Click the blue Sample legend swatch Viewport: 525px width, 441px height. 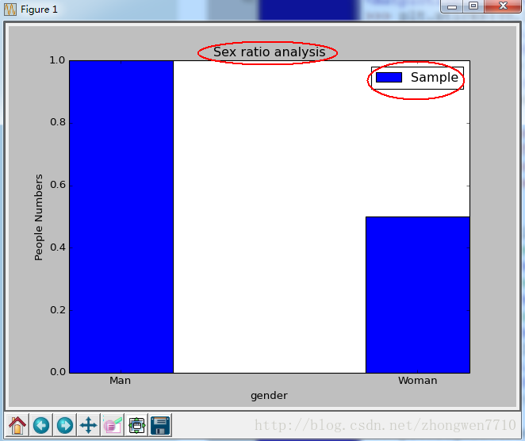389,78
